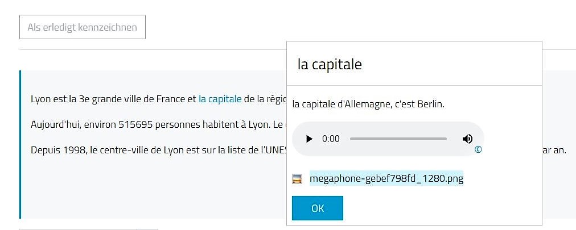The height and width of the screenshot is (230, 576).
Task: Click the 'la capitale' popup heading
Action: 330,64
